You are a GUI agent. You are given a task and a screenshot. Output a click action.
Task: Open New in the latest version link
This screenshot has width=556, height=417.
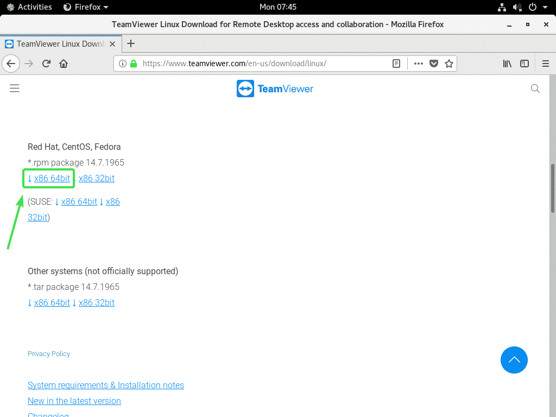pyautogui.click(x=74, y=401)
